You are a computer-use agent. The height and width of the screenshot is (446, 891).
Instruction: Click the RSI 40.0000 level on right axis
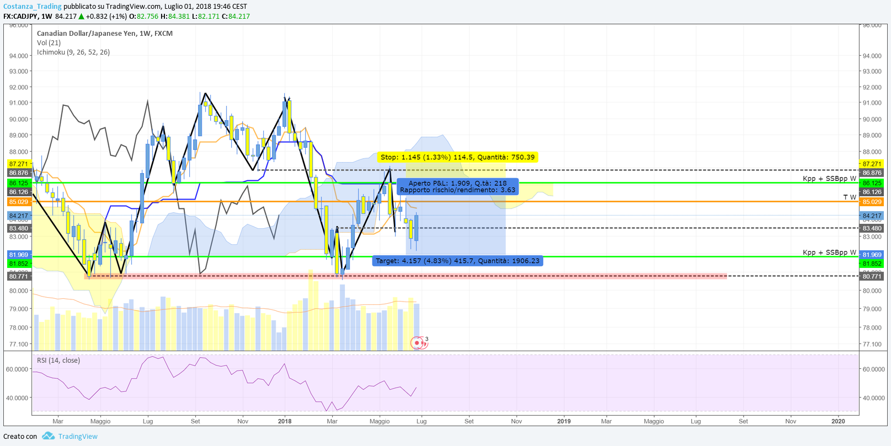[873, 398]
